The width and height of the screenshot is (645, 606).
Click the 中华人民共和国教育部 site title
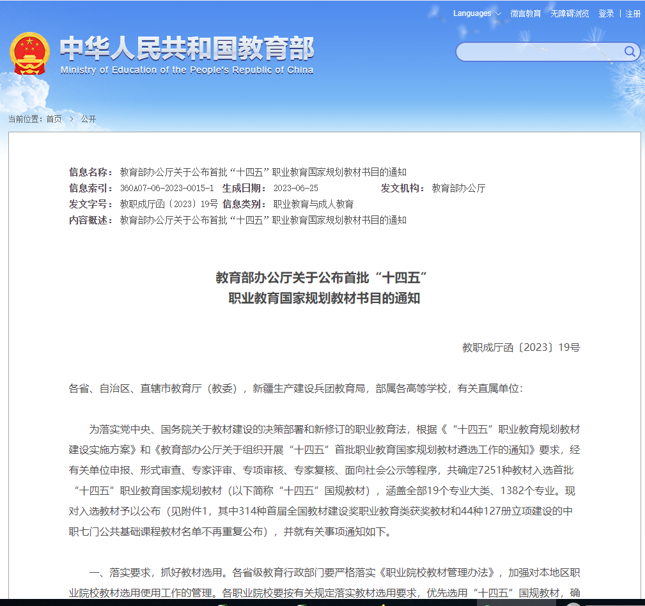187,48
